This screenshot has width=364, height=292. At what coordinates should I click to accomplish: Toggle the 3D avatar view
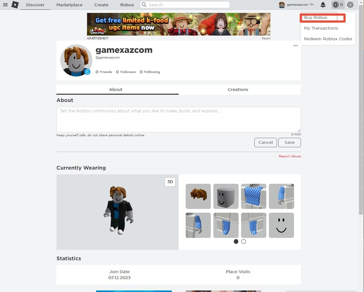tap(170, 182)
